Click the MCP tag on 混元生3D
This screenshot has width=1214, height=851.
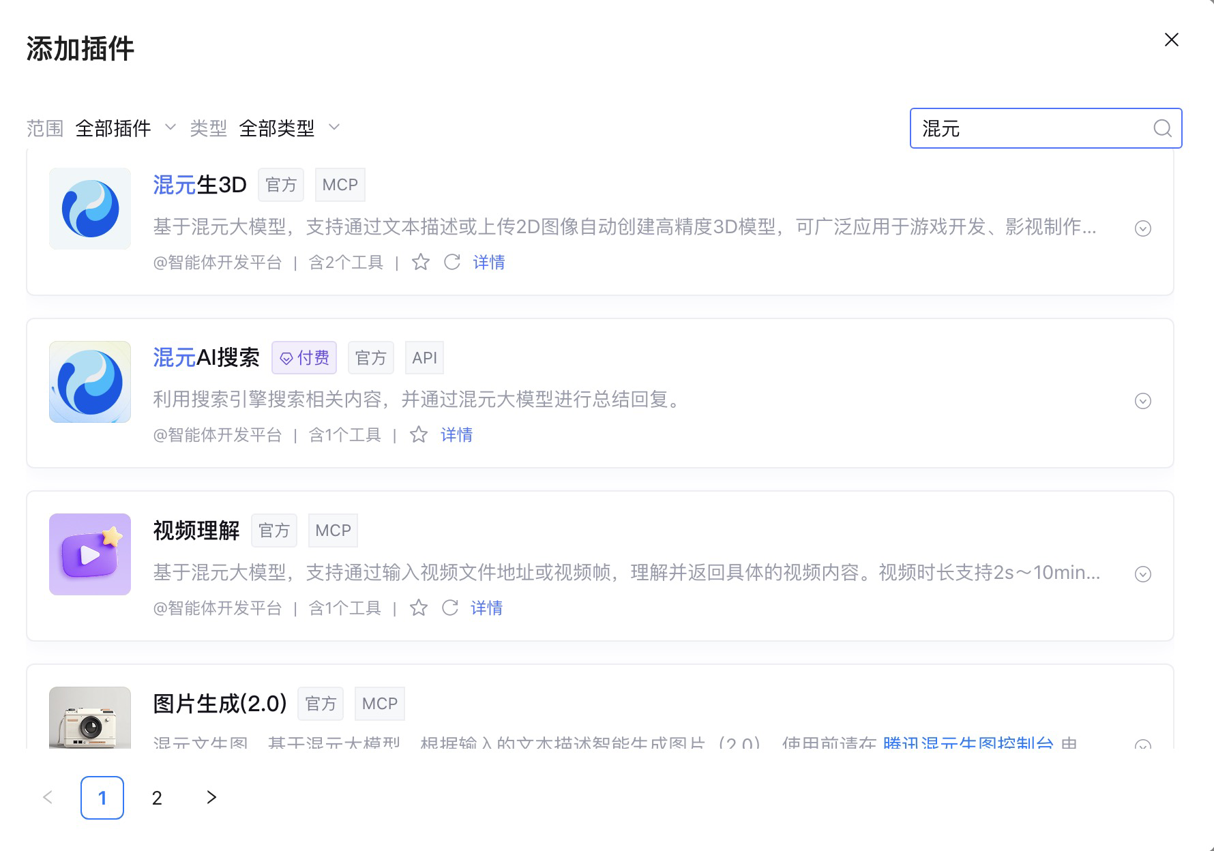[340, 185]
